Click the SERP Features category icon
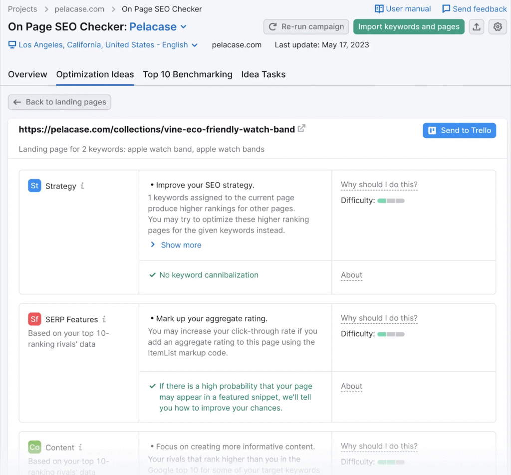Screen dimensions: 511x475 (34, 319)
